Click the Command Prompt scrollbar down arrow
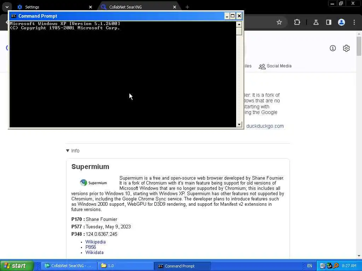 (x=239, y=125)
